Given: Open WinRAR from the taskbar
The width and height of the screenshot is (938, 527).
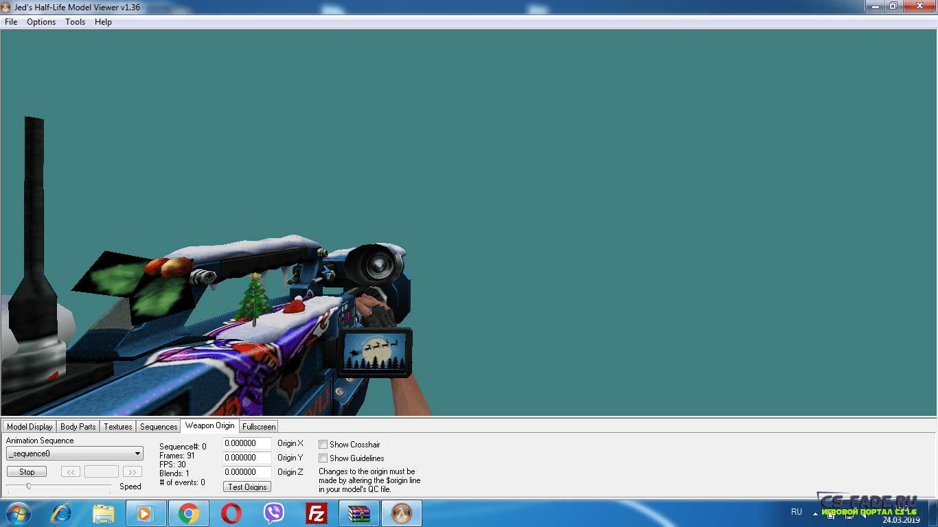Looking at the screenshot, I should click(x=359, y=513).
